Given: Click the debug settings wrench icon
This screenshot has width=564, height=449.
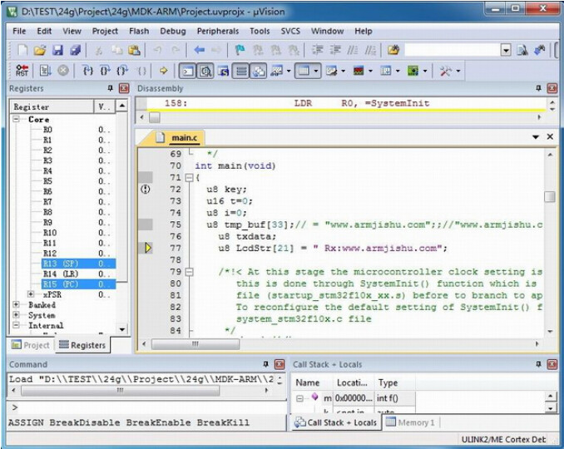Looking at the screenshot, I should (x=445, y=72).
